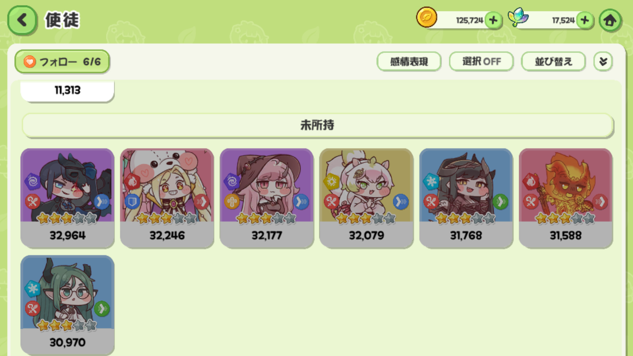The width and height of the screenshot is (633, 356).
Task: Go back with the green arrow button
Action: click(x=22, y=20)
